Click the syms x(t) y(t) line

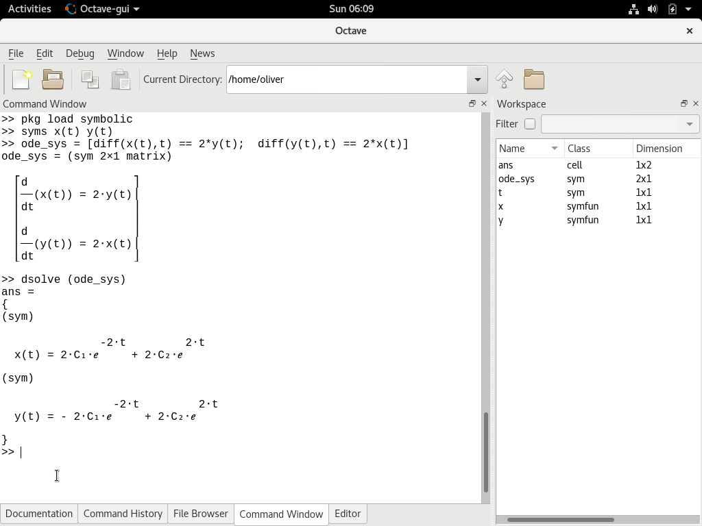pyautogui.click(x=57, y=132)
